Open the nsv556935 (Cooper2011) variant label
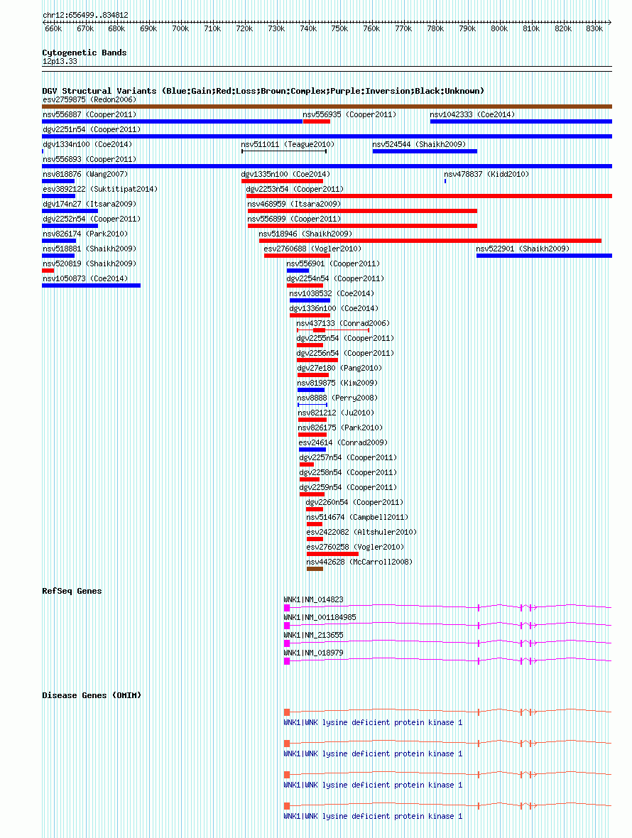The image size is (632, 838). coord(349,115)
